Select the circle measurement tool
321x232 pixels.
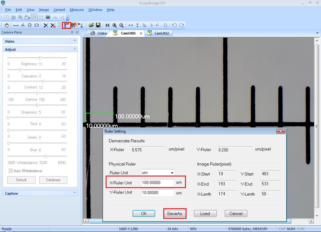(x=30, y=25)
